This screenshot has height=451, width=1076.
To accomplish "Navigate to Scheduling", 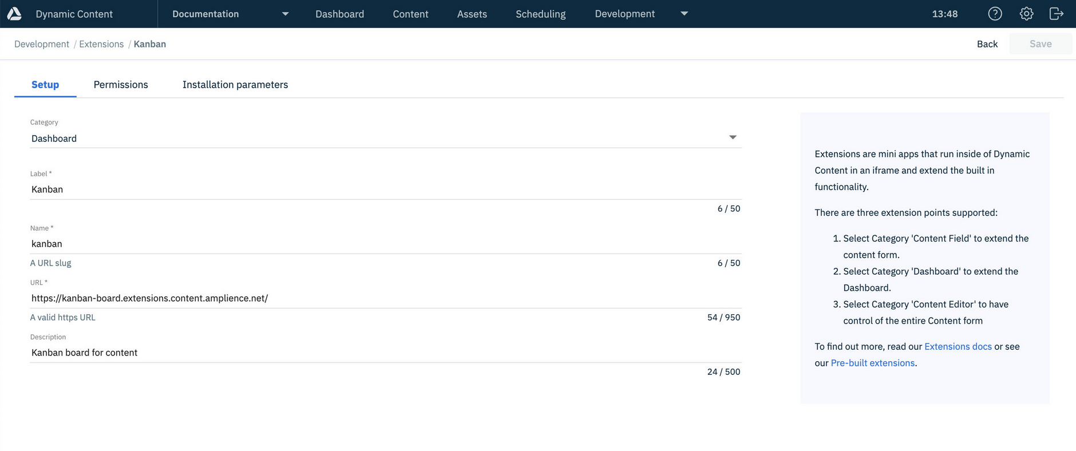I will point(540,14).
